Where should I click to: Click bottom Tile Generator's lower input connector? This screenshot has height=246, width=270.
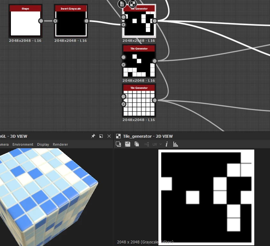point(123,104)
